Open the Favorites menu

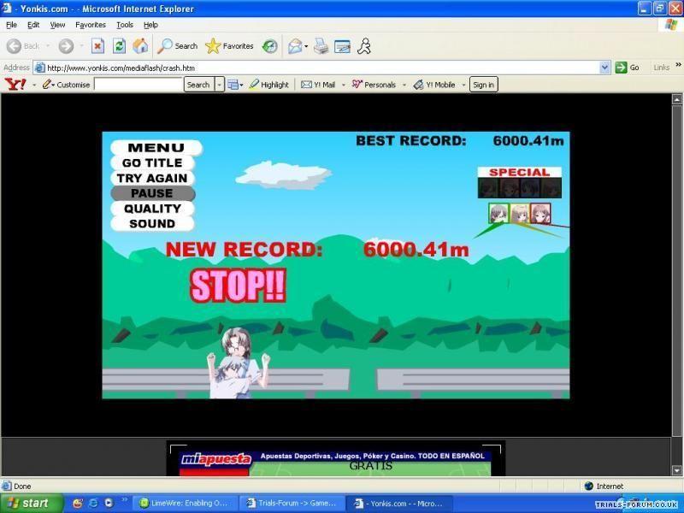91,25
